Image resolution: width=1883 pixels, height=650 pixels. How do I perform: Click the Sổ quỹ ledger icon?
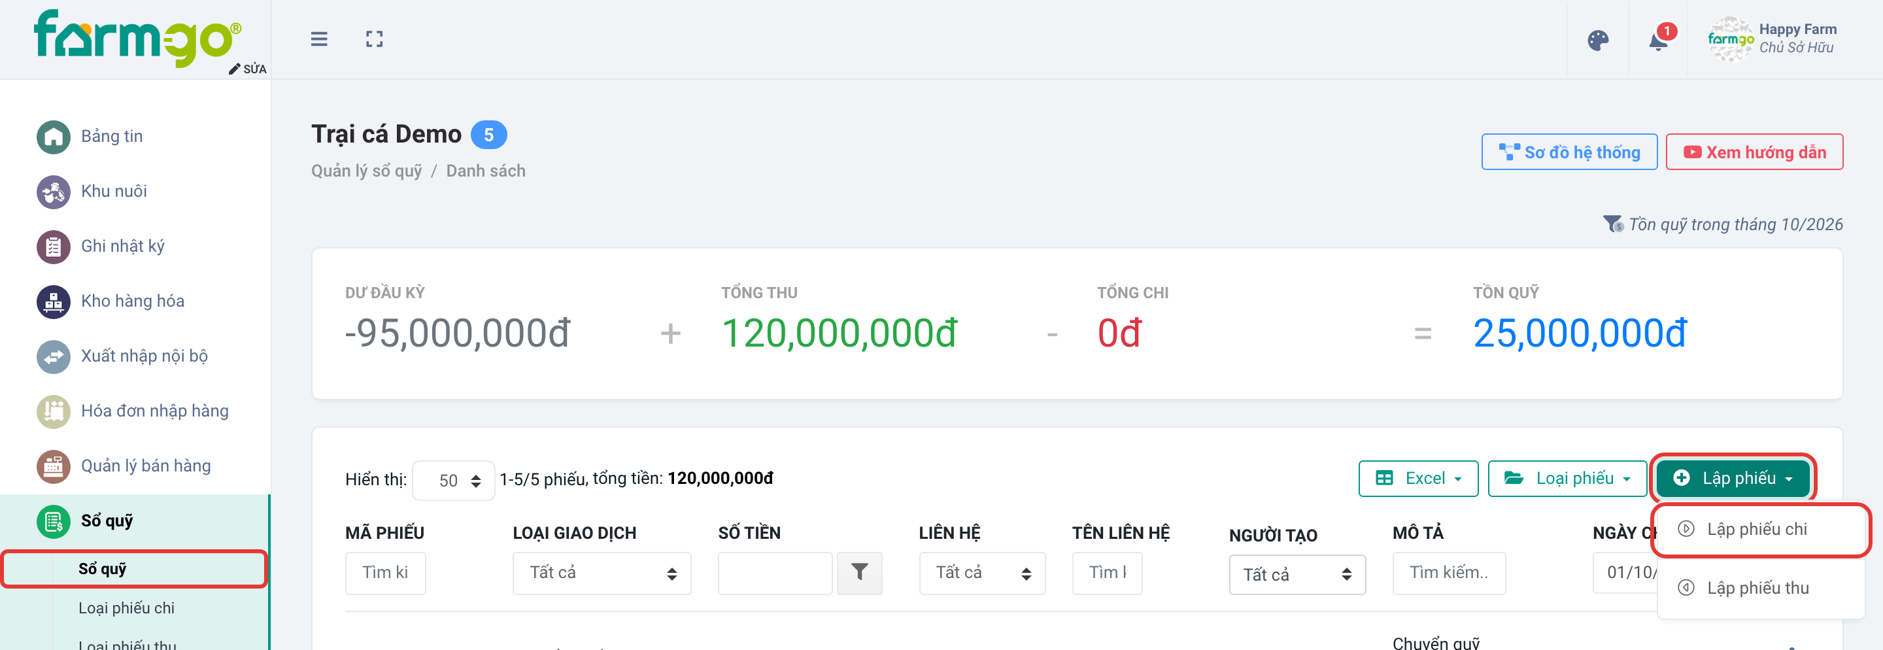coord(54,521)
